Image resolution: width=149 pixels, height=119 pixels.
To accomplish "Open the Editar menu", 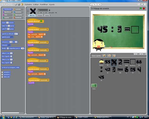I will coord(36,4).
